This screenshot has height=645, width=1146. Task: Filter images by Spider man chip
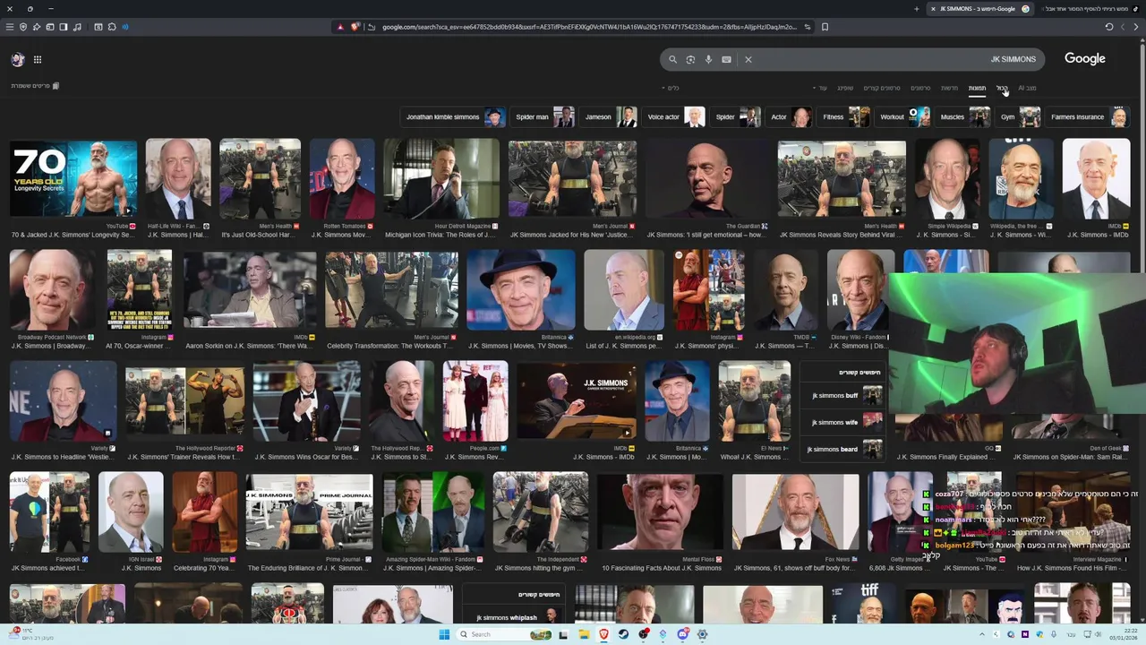click(543, 116)
